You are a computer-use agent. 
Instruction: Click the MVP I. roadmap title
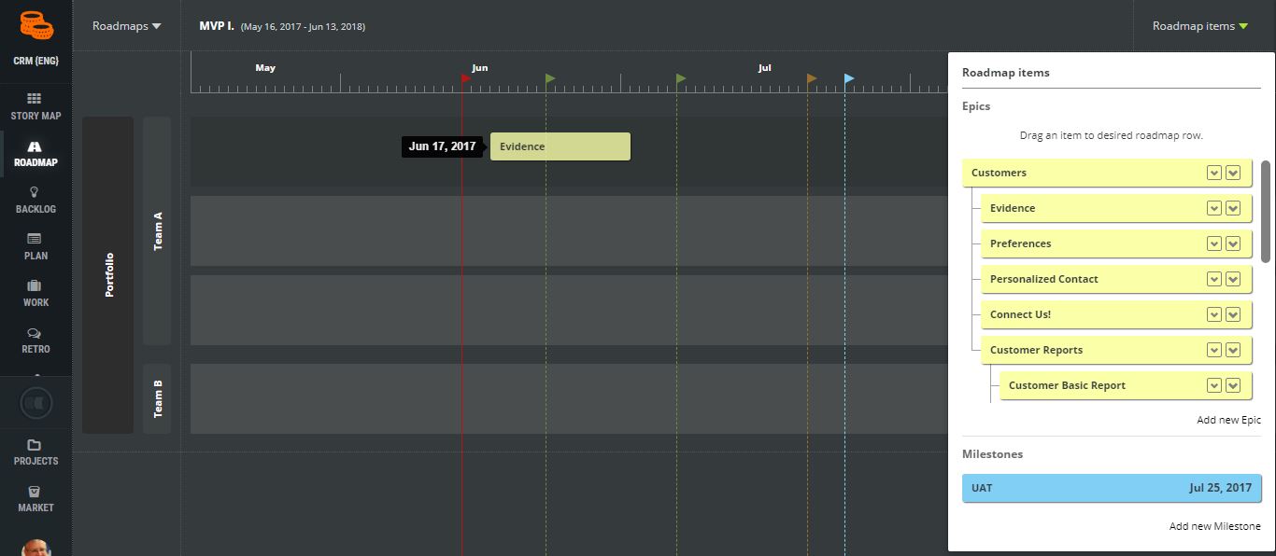pos(217,26)
